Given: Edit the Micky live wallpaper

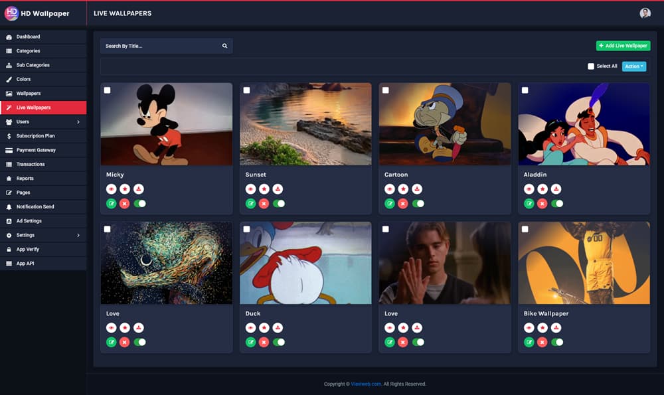Looking at the screenshot, I should 112,204.
